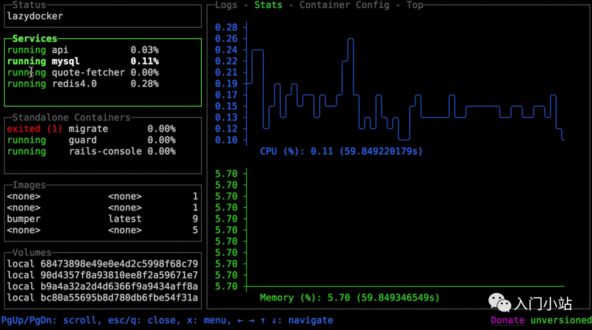
Task: Select the rails-console container
Action: [x=103, y=151]
